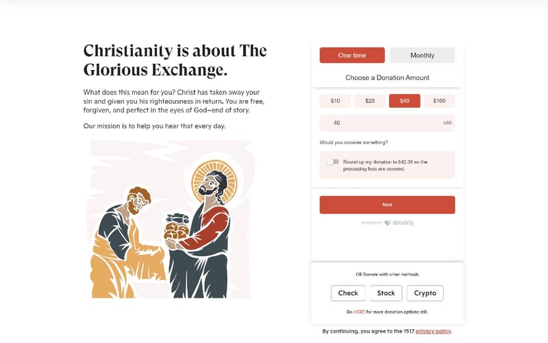Switch to Monthly donation tab
Screen dimensions: 548x343
[x=422, y=56]
